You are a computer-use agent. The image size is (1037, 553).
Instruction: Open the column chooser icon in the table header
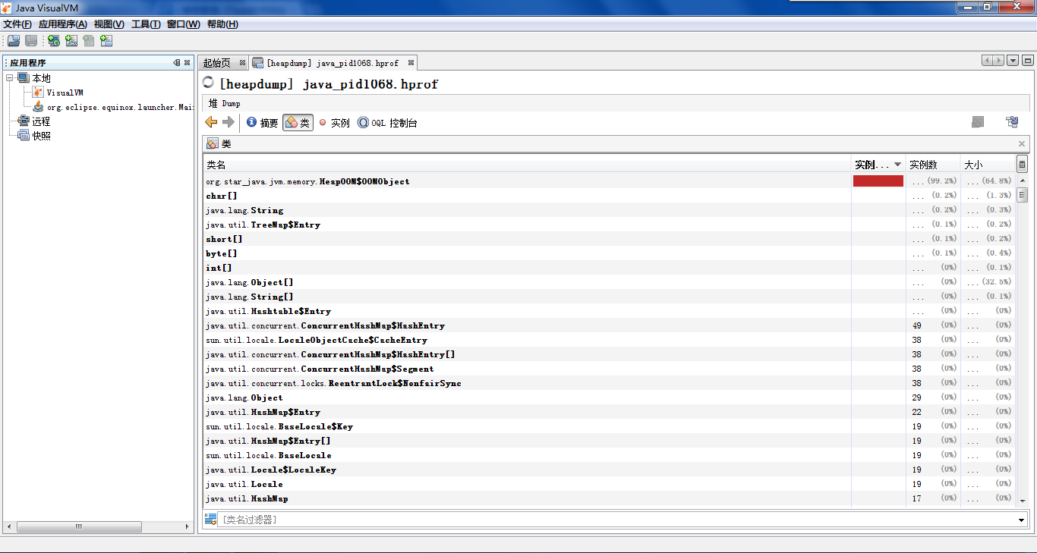click(1023, 164)
